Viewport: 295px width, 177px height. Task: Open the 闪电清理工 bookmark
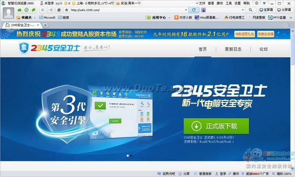click(235, 17)
